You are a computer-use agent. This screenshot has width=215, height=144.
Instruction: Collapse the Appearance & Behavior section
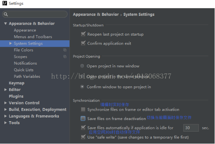pyautogui.click(x=5, y=24)
